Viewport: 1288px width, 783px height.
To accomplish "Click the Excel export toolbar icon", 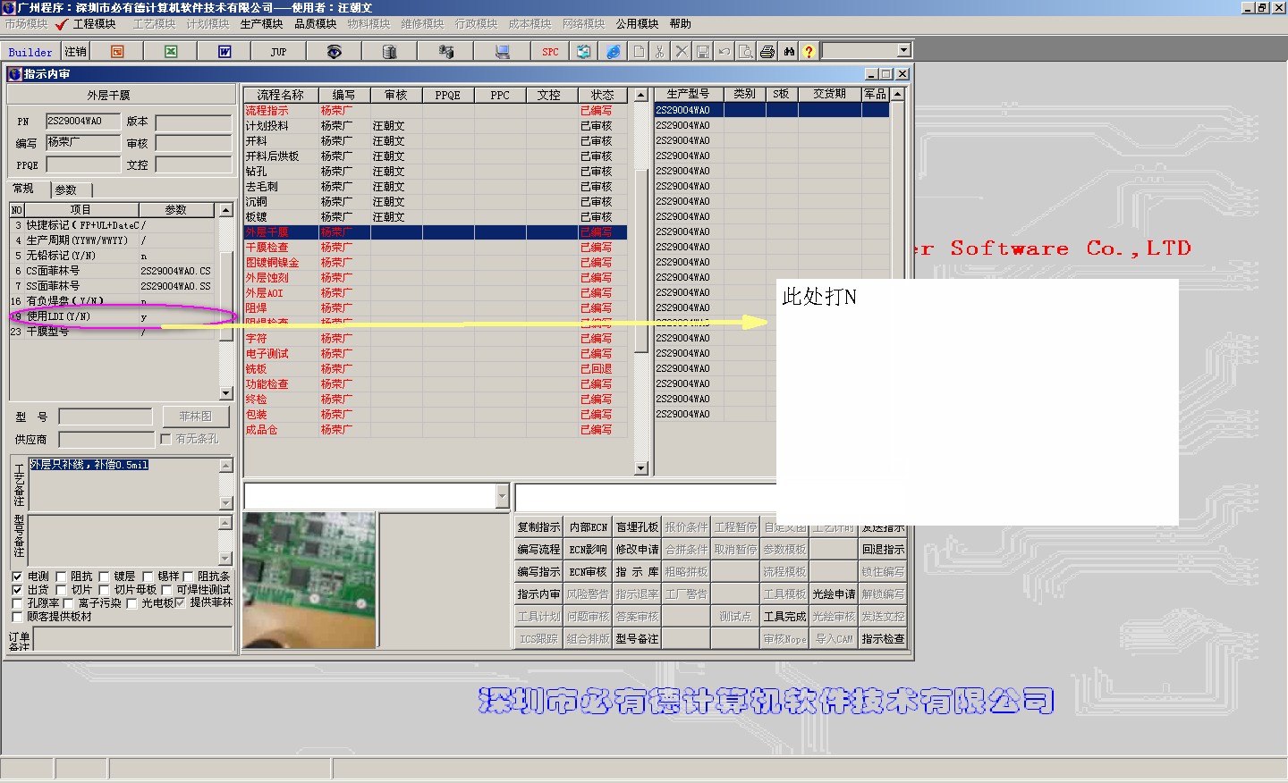I will 171,52.
